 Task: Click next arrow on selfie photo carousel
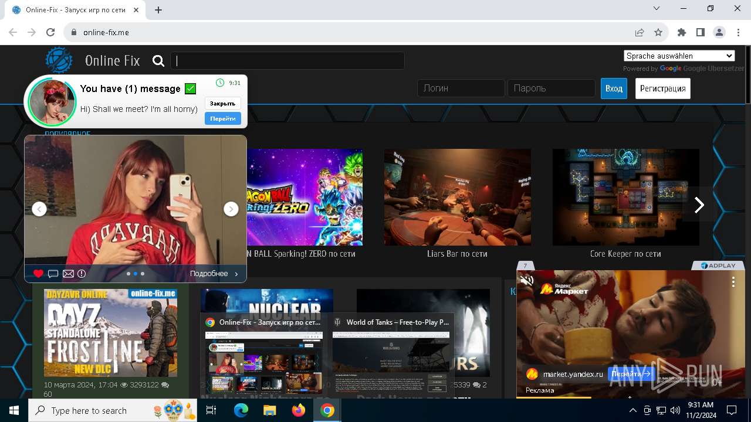click(x=231, y=209)
